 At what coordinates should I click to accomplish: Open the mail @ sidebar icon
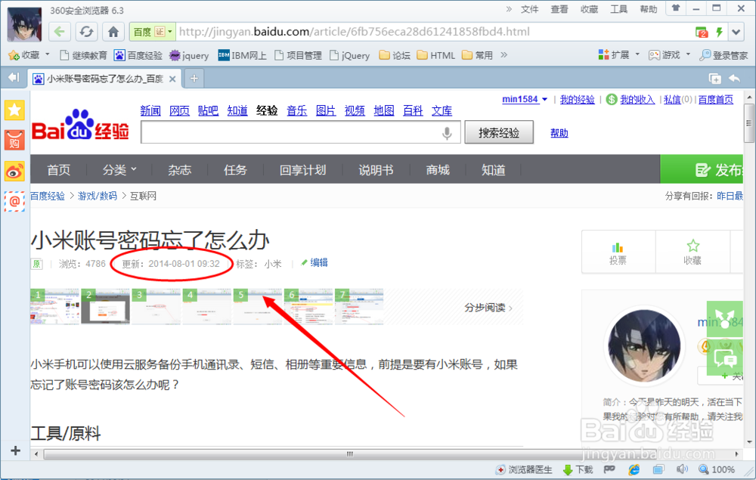pos(14,201)
